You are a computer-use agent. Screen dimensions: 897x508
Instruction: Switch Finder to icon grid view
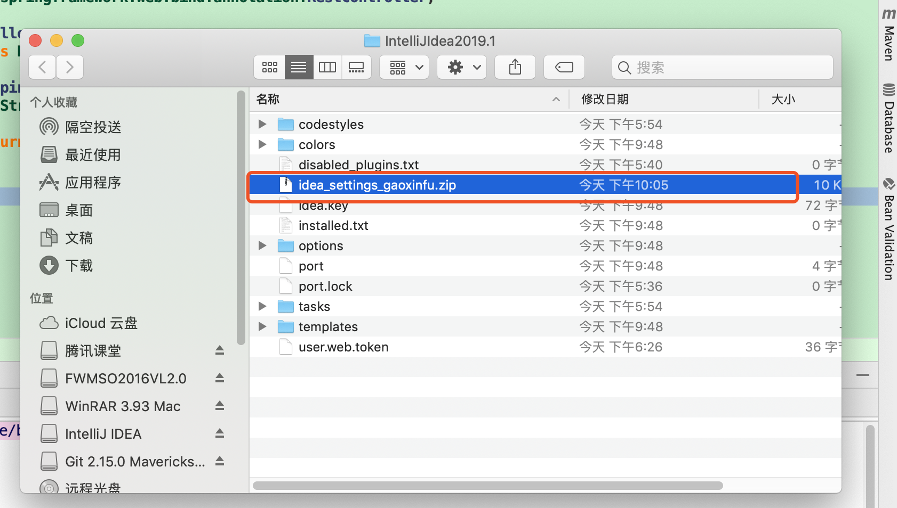click(x=270, y=67)
